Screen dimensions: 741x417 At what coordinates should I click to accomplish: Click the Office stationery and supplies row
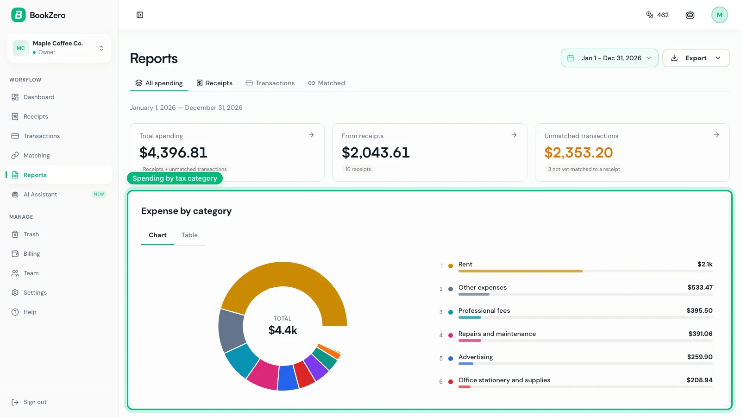(x=576, y=382)
